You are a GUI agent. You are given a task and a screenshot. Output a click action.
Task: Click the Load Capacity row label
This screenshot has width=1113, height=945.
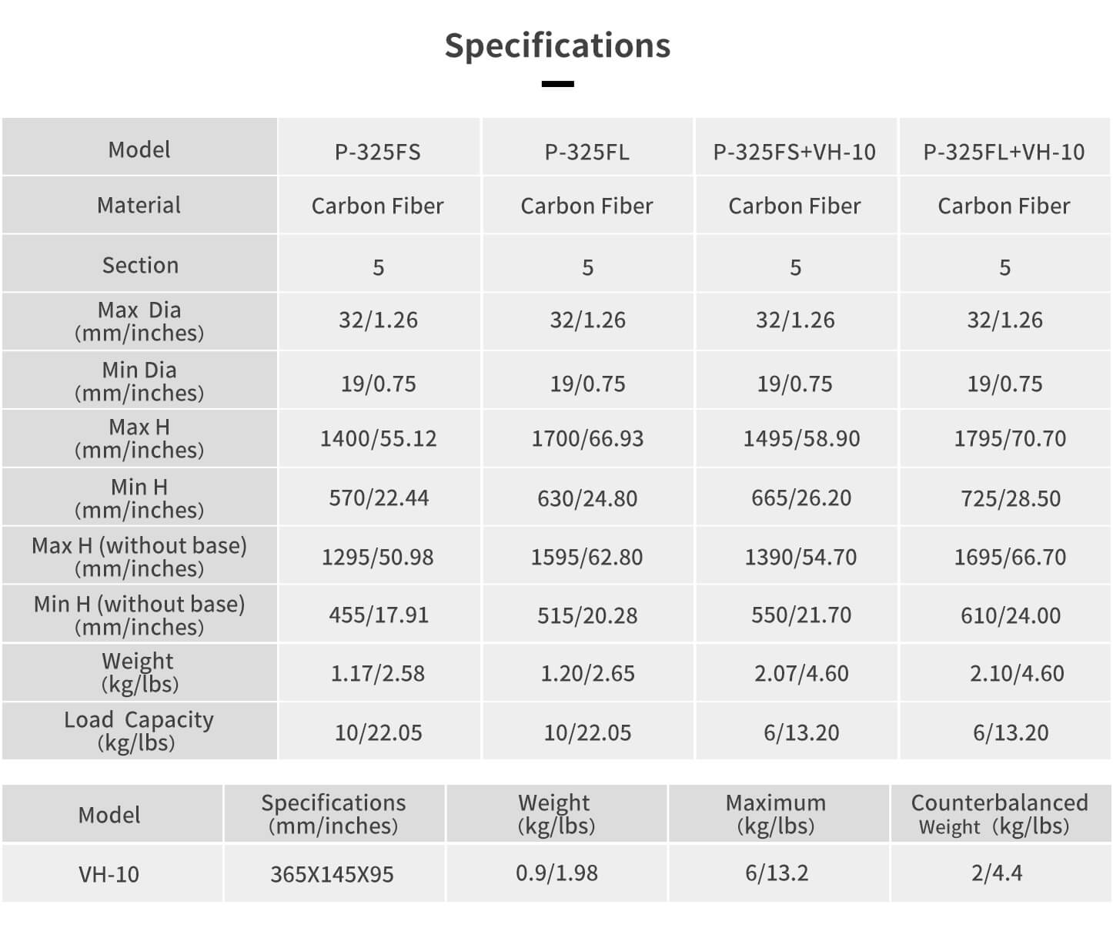click(x=139, y=731)
